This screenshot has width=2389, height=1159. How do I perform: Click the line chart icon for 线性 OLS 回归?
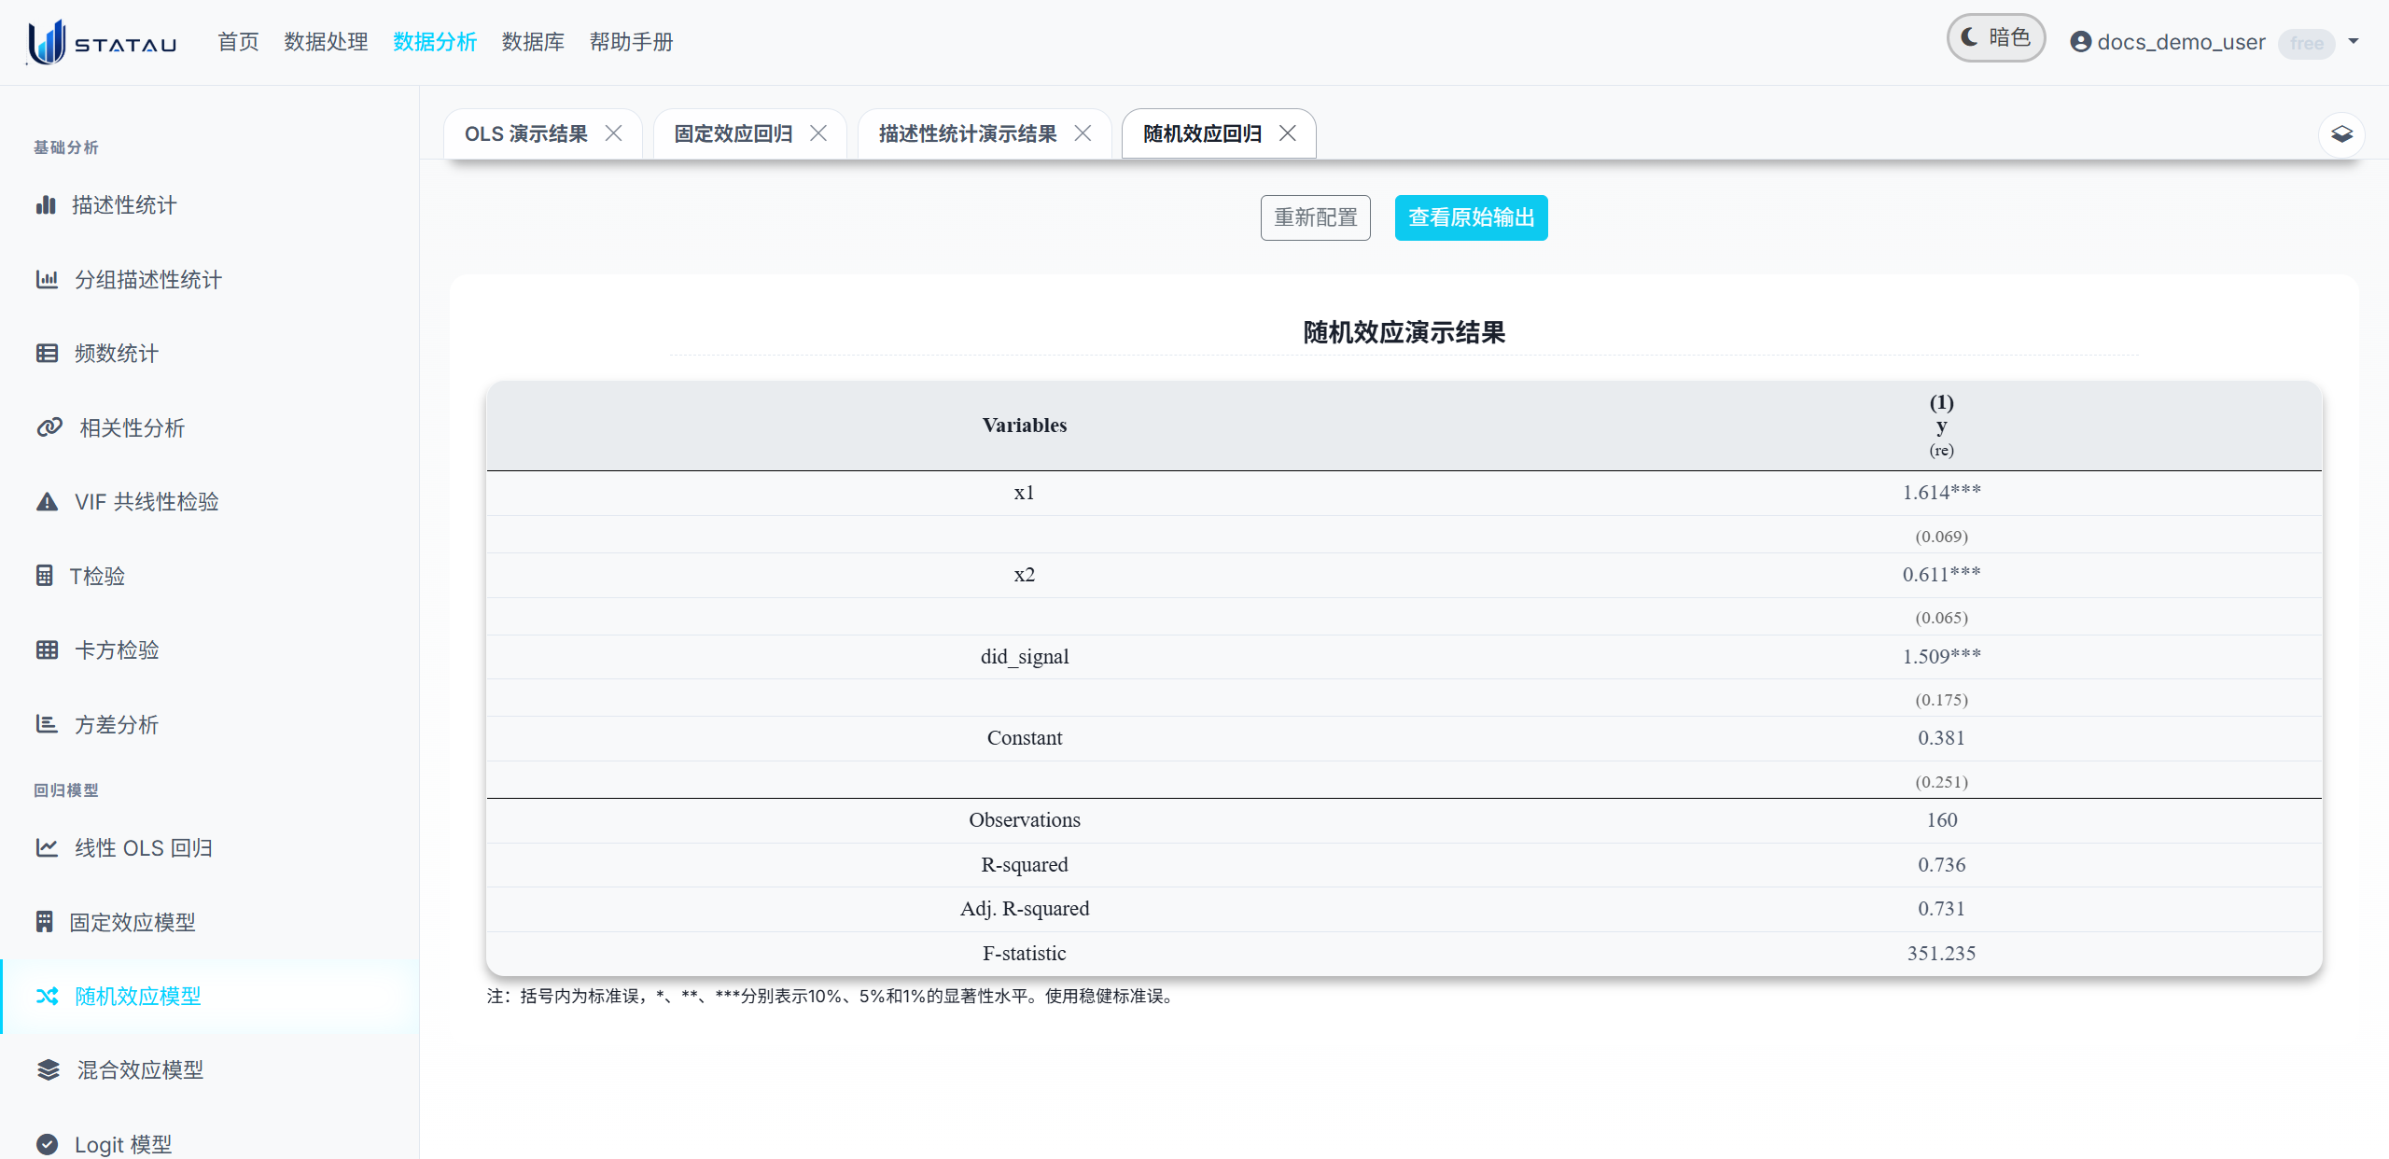tap(47, 847)
